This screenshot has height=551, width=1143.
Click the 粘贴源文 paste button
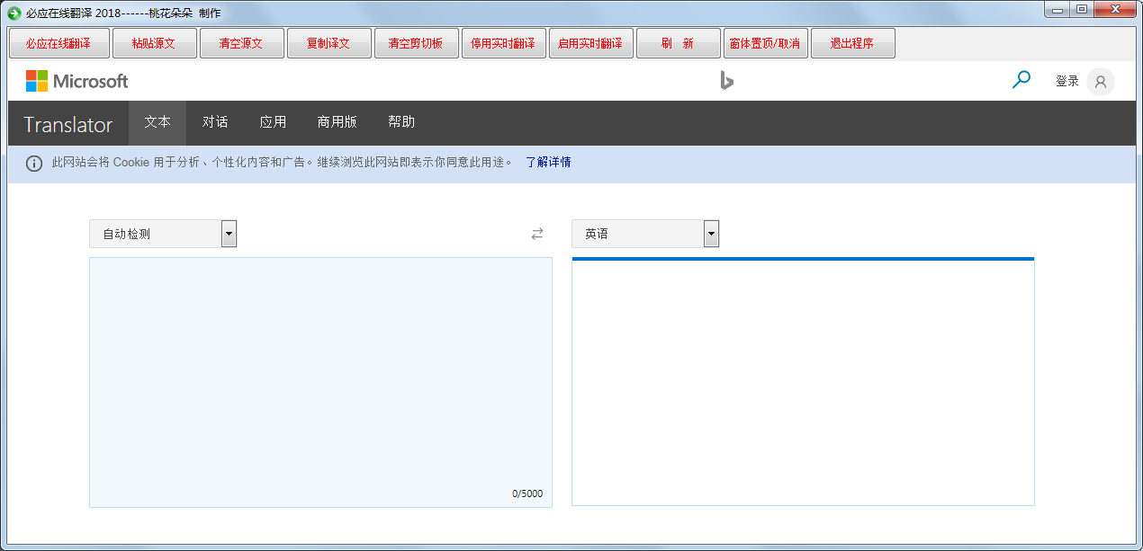(154, 42)
